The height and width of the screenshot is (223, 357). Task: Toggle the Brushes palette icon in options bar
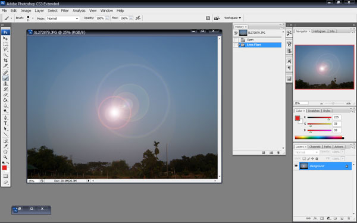[208, 18]
